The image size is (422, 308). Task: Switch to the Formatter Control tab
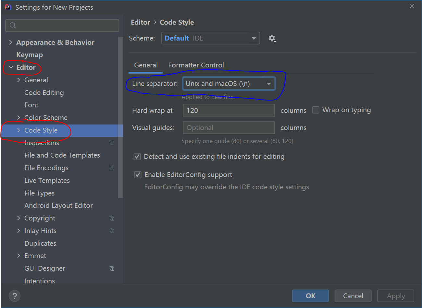196,65
